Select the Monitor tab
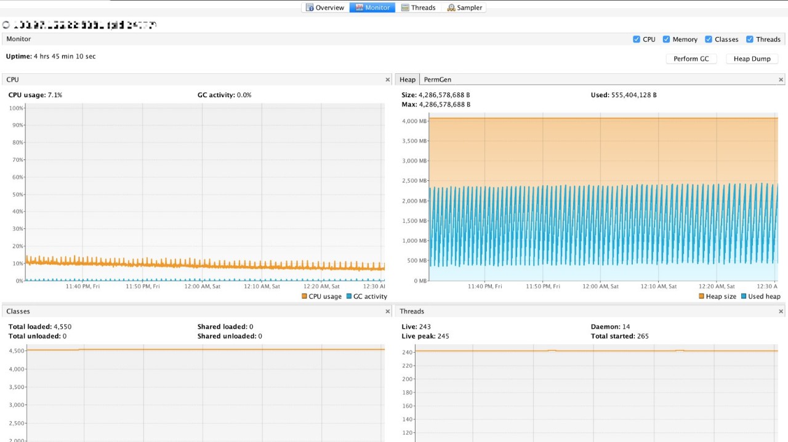Viewport: 788px width, 442px height. coord(372,7)
